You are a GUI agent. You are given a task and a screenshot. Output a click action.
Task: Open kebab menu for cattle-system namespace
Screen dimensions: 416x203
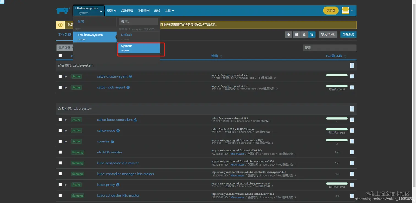pyautogui.click(x=352, y=65)
